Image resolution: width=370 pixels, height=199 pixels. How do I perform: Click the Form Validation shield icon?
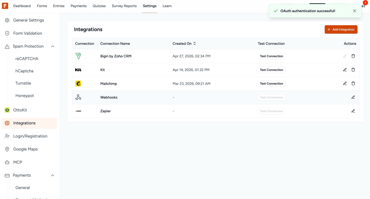pyautogui.click(x=7, y=33)
